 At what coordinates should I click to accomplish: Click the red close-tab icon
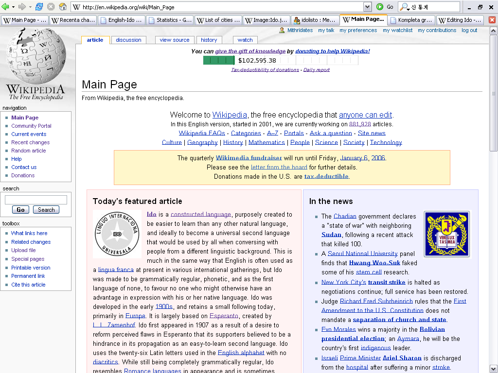click(492, 20)
